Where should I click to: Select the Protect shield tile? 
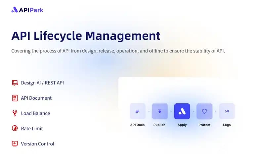[204, 111]
